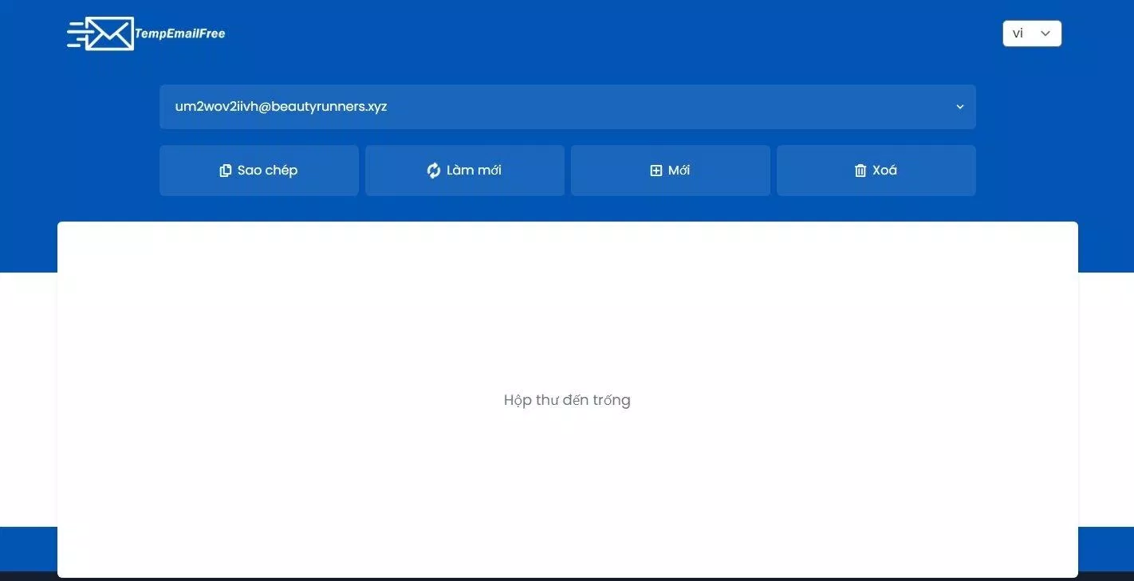Image resolution: width=1134 pixels, height=581 pixels.
Task: Open the language dropdown arrow
Action: click(x=1045, y=33)
